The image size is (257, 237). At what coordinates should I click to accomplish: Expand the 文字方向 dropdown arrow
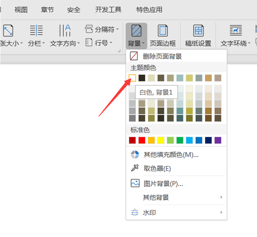pyautogui.click(x=78, y=43)
